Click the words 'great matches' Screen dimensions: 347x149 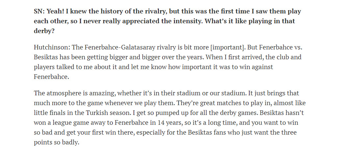click(x=211, y=103)
